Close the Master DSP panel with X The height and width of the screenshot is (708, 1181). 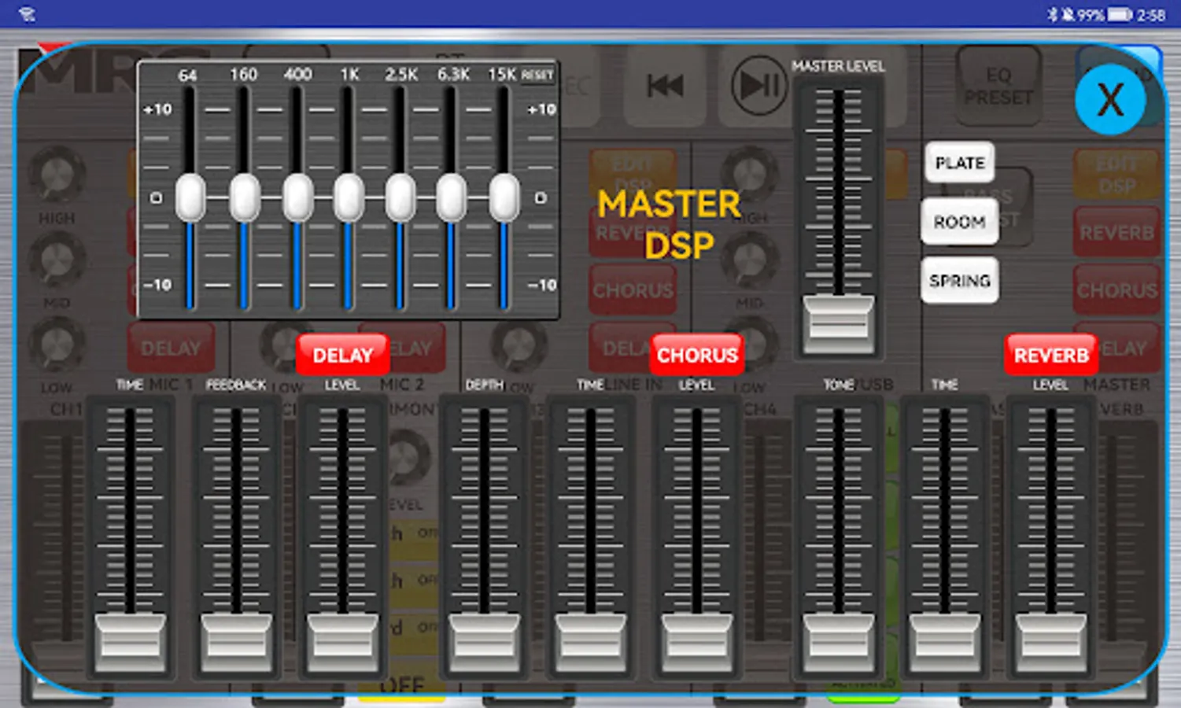pos(1109,100)
